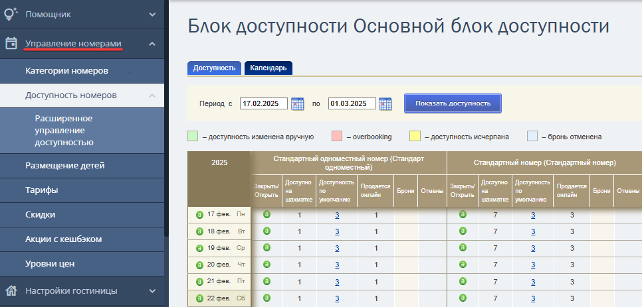
Task: Click green date icon for 22 фев.
Action: (x=200, y=298)
